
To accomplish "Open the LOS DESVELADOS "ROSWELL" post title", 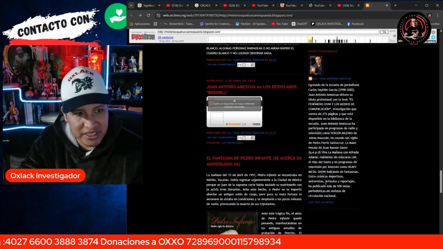I will (x=252, y=90).
